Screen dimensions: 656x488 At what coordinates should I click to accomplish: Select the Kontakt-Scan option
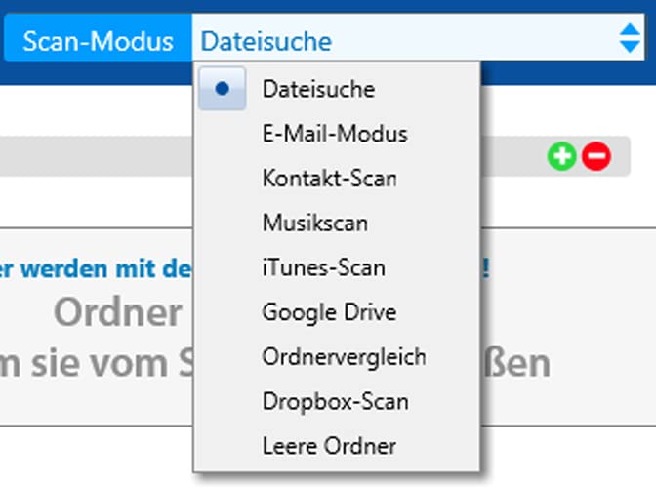point(329,179)
